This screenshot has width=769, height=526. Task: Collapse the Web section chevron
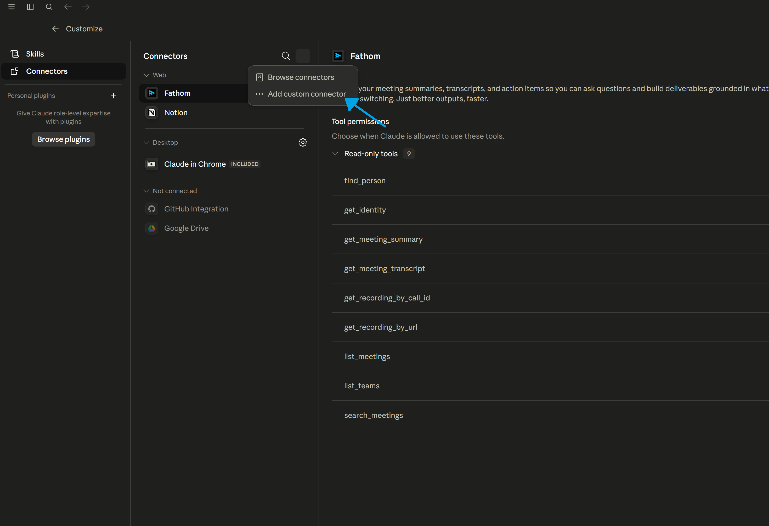[x=146, y=75]
